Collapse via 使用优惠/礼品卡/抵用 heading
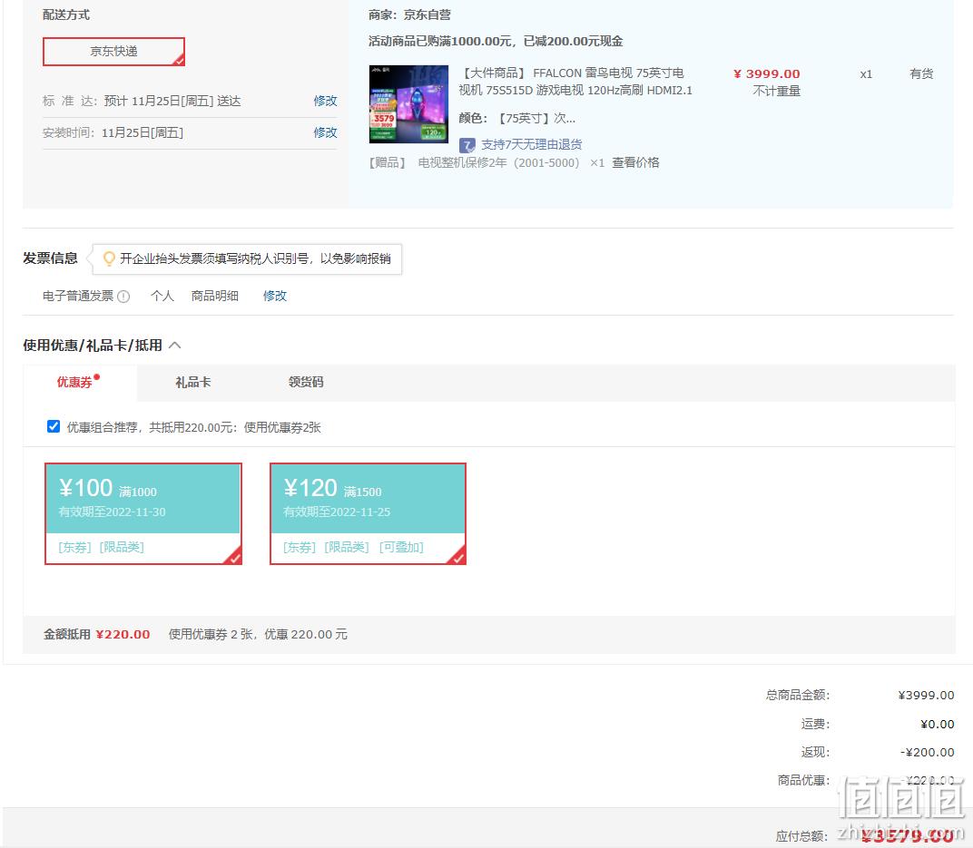973x848 pixels. [x=93, y=346]
